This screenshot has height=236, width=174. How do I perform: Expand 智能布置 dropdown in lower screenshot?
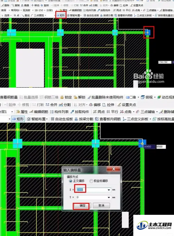(x=47, y=119)
